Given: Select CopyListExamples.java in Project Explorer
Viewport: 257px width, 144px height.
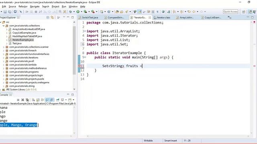Looking at the screenshot, I should click(x=24, y=33).
